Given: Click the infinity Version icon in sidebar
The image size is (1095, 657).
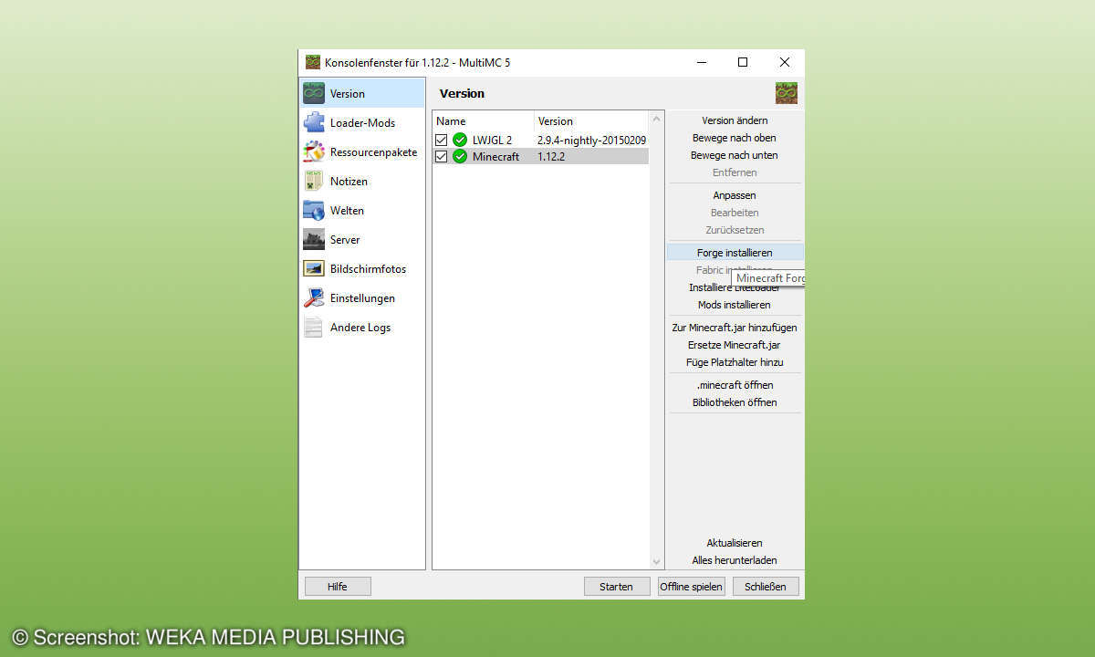Looking at the screenshot, I should coord(314,93).
